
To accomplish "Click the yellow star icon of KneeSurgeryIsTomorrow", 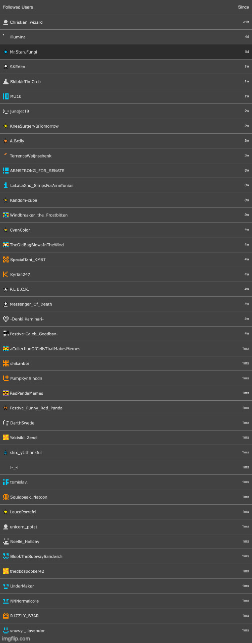I will pos(6,126).
